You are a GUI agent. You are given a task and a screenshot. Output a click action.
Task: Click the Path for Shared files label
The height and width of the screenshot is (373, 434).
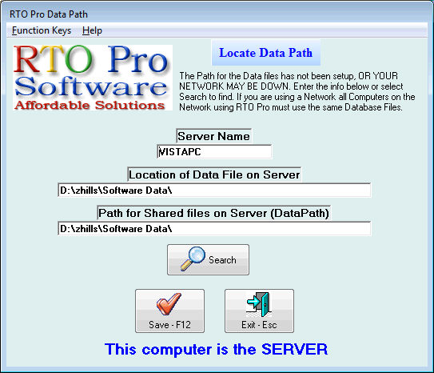pos(213,213)
